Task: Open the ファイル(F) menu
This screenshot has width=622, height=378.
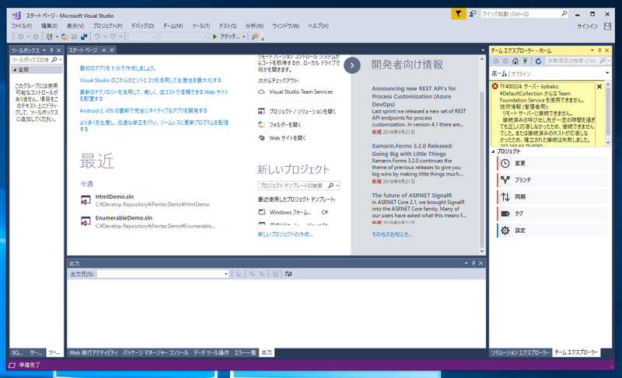Action: 22,26
